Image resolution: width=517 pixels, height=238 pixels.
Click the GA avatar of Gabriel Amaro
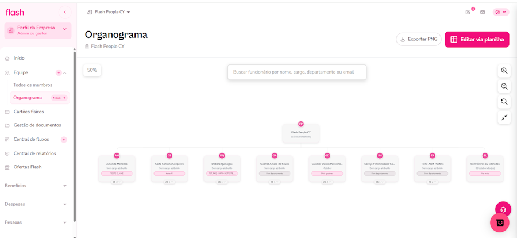(275, 155)
